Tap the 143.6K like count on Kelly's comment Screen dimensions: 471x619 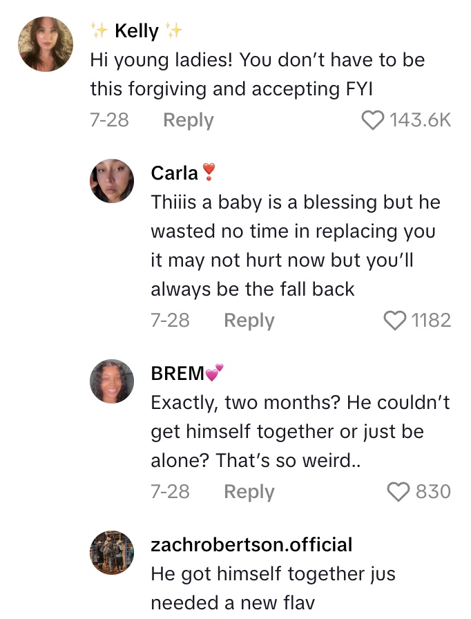420,120
